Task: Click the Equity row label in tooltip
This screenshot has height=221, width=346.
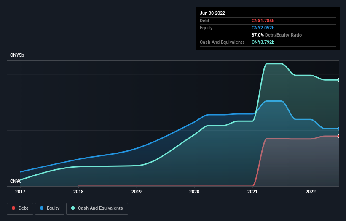Action: coord(206,28)
